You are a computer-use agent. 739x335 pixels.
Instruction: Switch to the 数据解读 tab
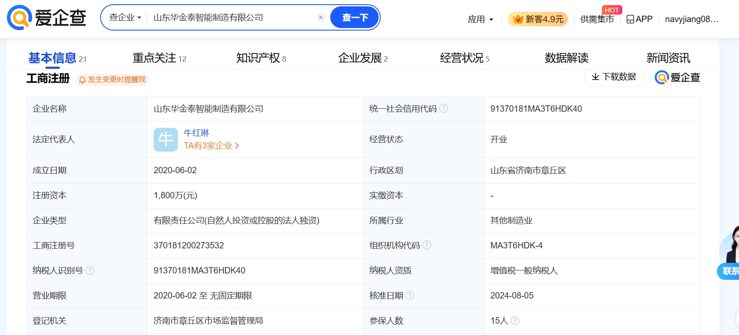point(567,58)
